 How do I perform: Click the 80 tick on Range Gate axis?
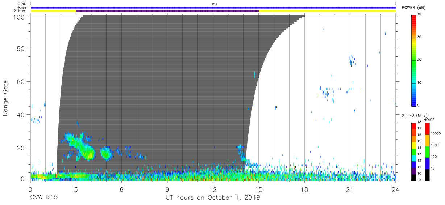click(21, 48)
